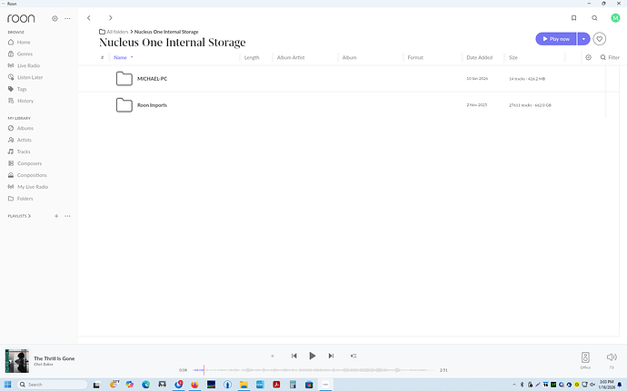Click the Windows Start button
The width and height of the screenshot is (627, 391).
pyautogui.click(x=7, y=385)
